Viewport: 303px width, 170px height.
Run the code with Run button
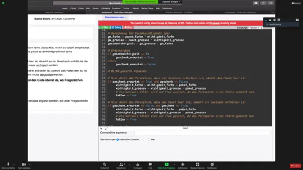(x=105, y=27)
